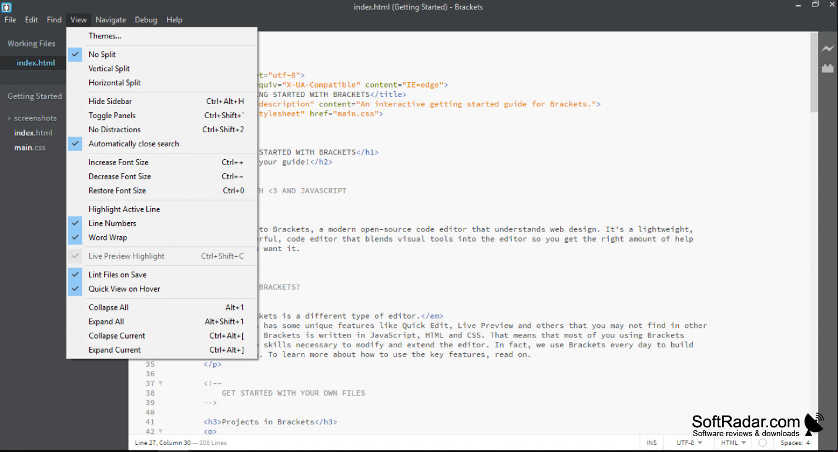Toggle Quick View on Hover
The width and height of the screenshot is (838, 452).
pyautogui.click(x=162, y=289)
